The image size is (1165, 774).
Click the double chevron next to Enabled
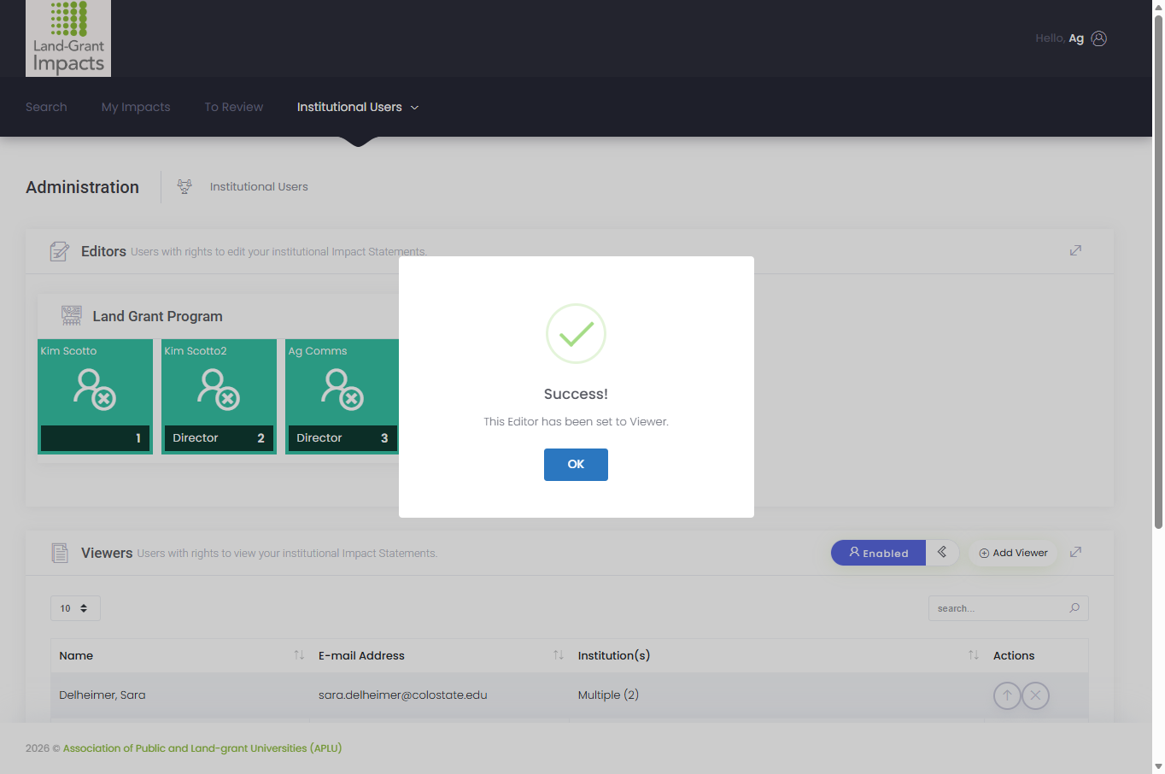942,552
